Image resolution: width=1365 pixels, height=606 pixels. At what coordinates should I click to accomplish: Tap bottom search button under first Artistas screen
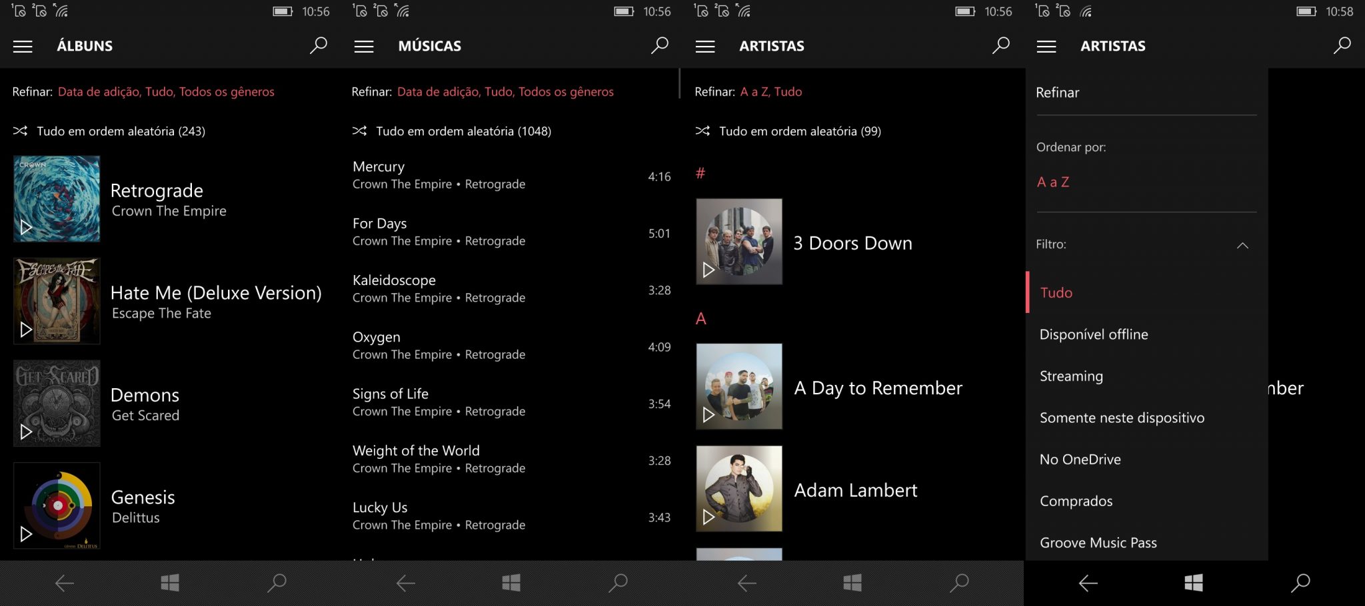pos(959,583)
